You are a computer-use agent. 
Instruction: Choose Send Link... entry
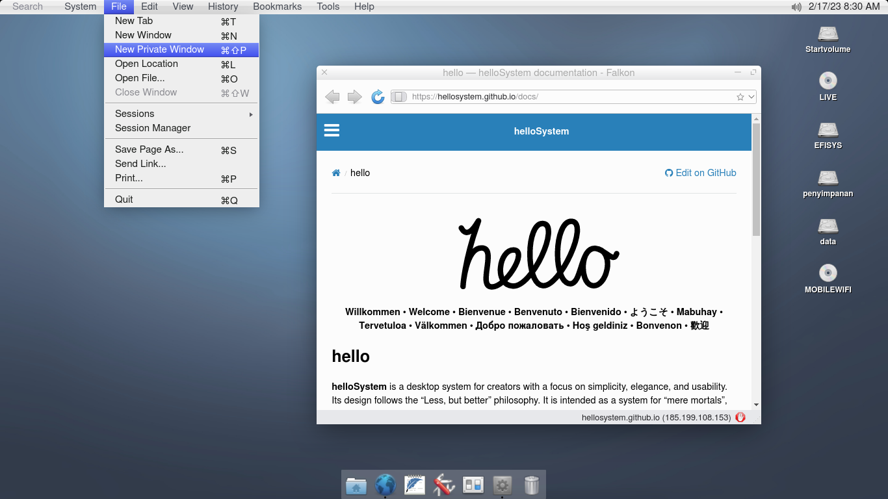point(181,164)
